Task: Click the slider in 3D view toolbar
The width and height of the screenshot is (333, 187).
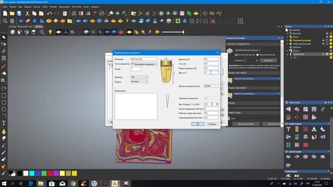Action: (x=173, y=32)
